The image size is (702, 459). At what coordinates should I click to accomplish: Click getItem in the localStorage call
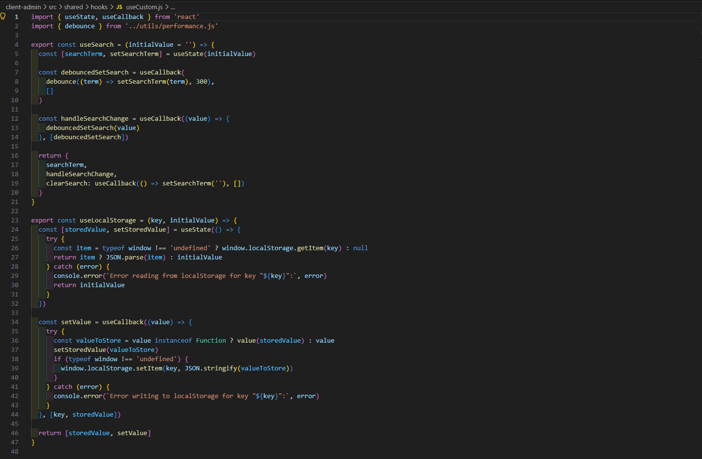[x=310, y=248]
